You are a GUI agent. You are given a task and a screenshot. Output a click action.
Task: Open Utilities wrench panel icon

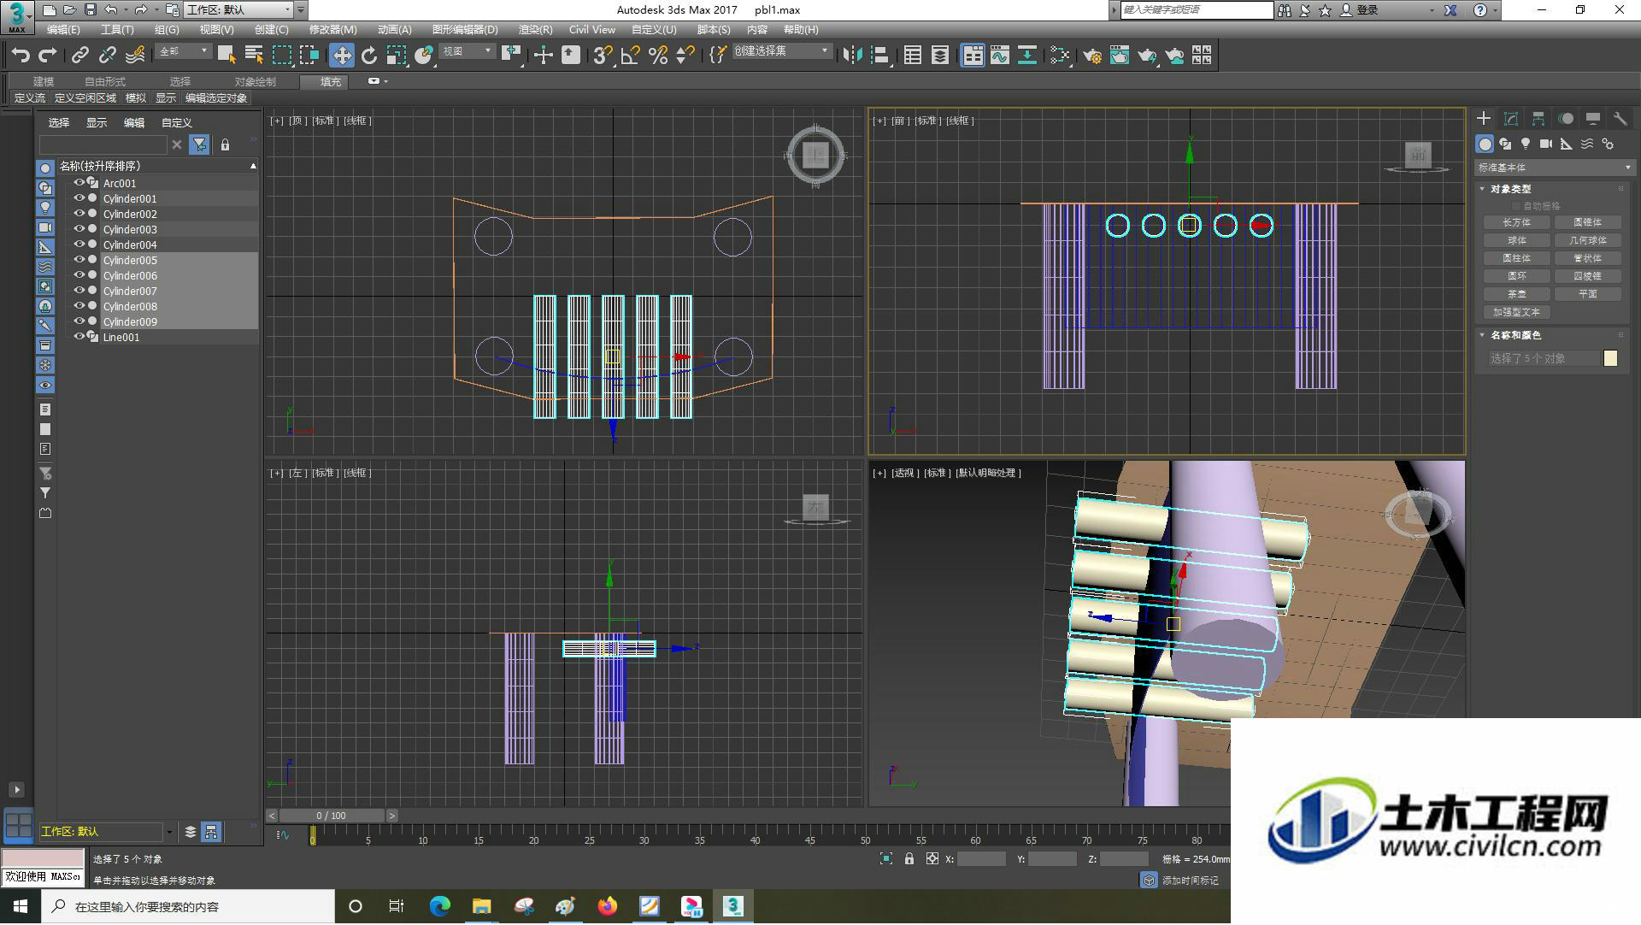pos(1620,119)
